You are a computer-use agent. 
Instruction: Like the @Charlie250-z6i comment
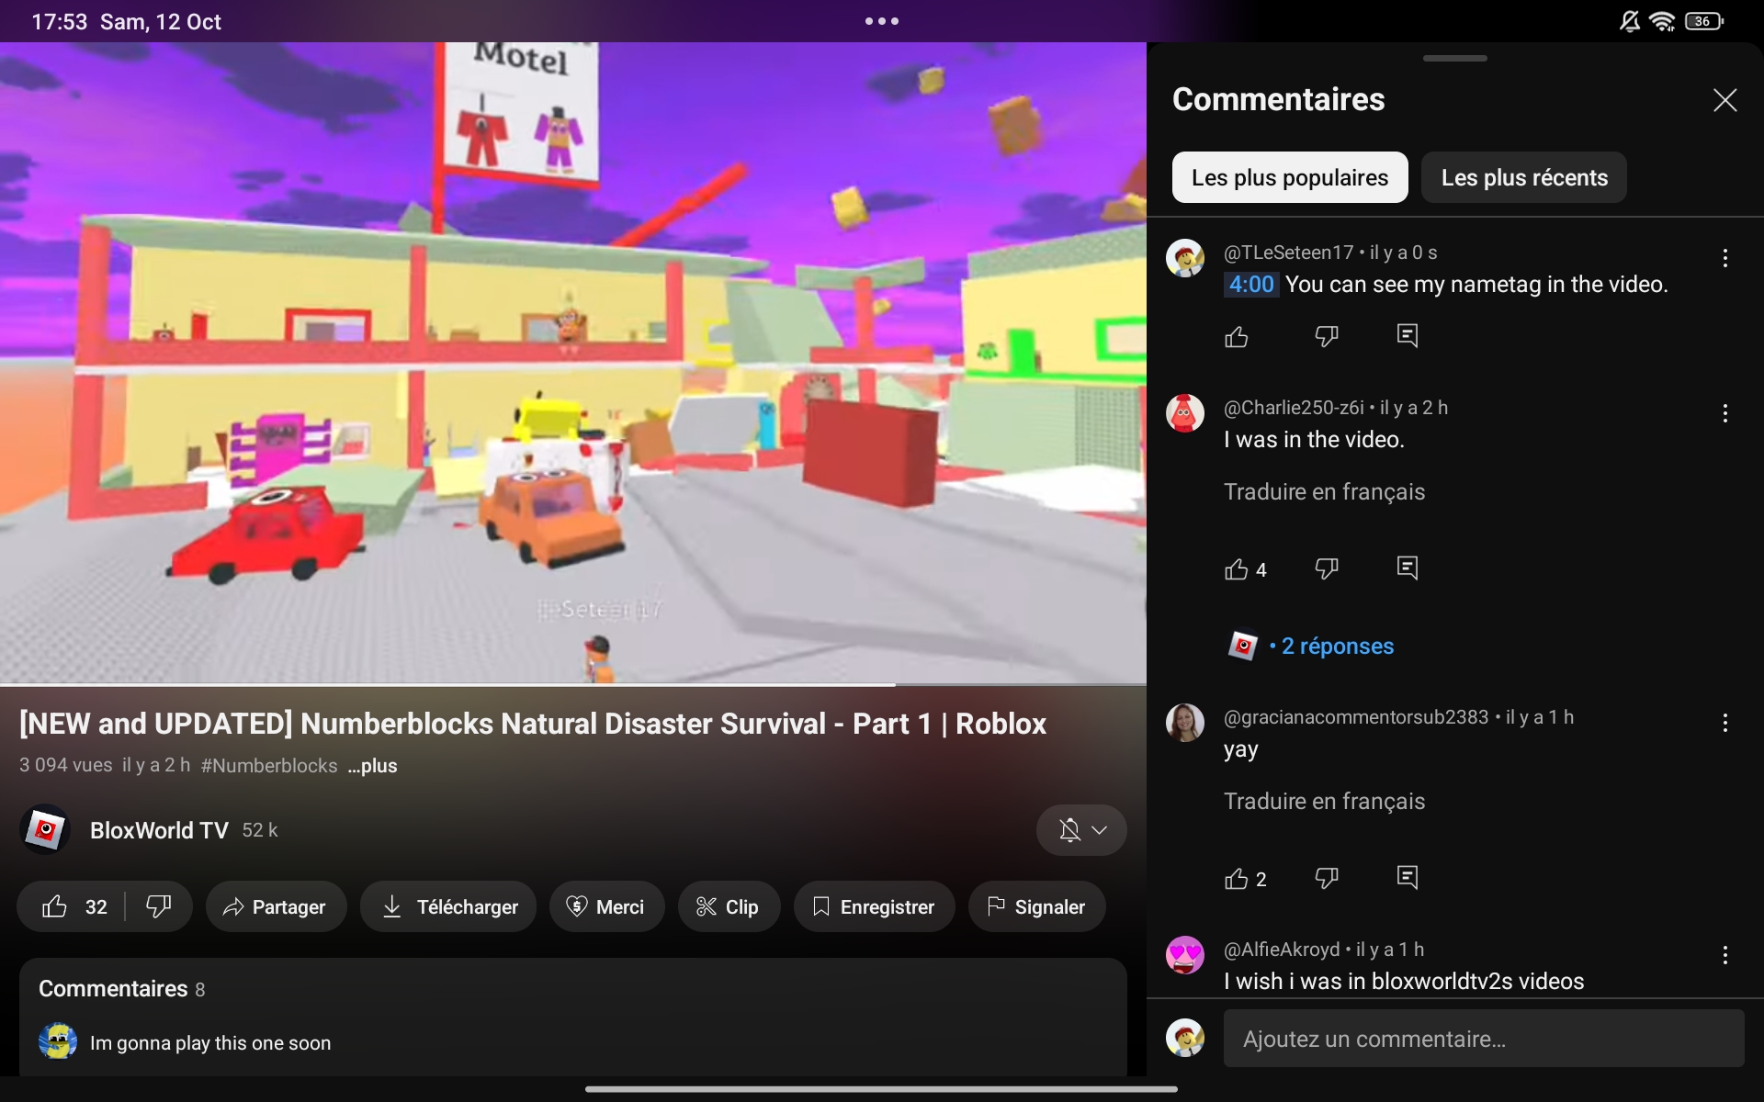(x=1237, y=569)
